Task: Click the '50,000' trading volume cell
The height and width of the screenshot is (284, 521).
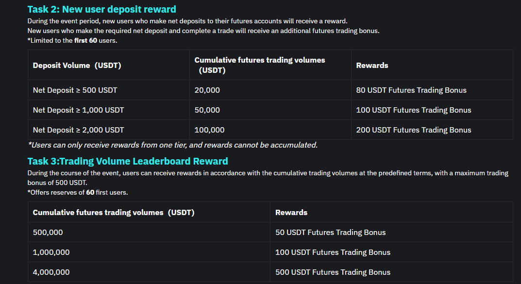Action: (270, 110)
